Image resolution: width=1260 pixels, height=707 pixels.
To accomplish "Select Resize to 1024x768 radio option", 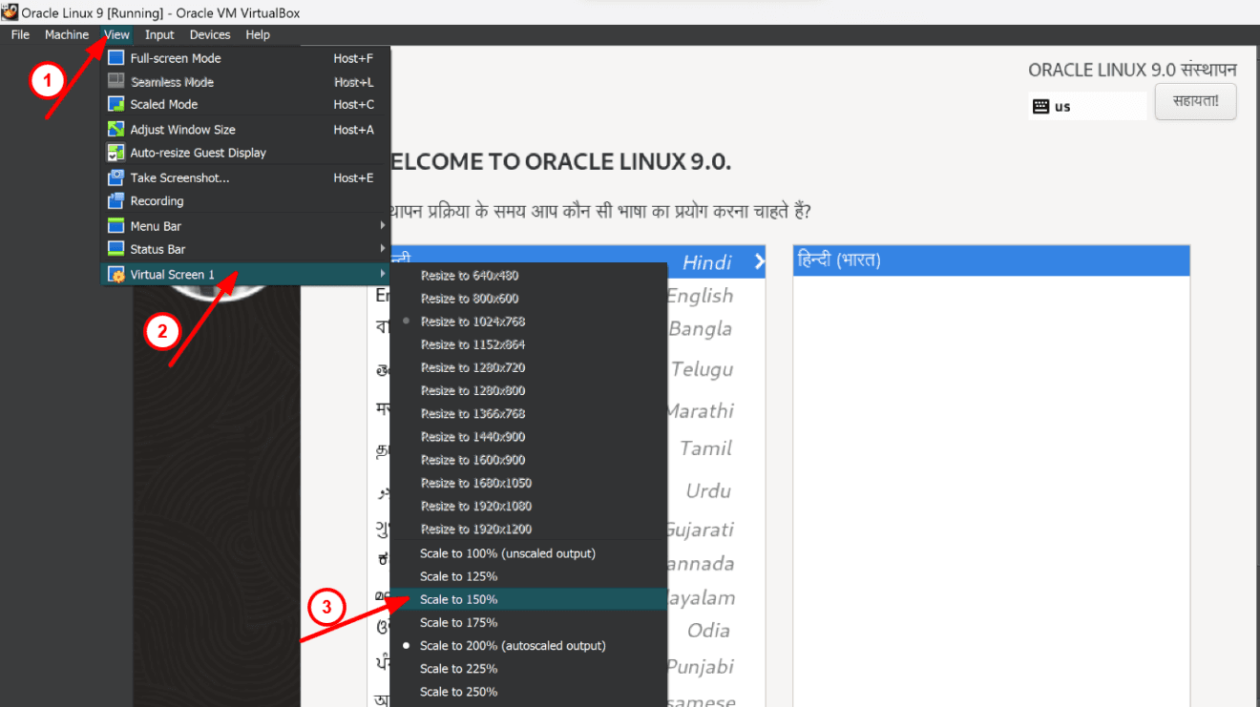I will point(472,322).
